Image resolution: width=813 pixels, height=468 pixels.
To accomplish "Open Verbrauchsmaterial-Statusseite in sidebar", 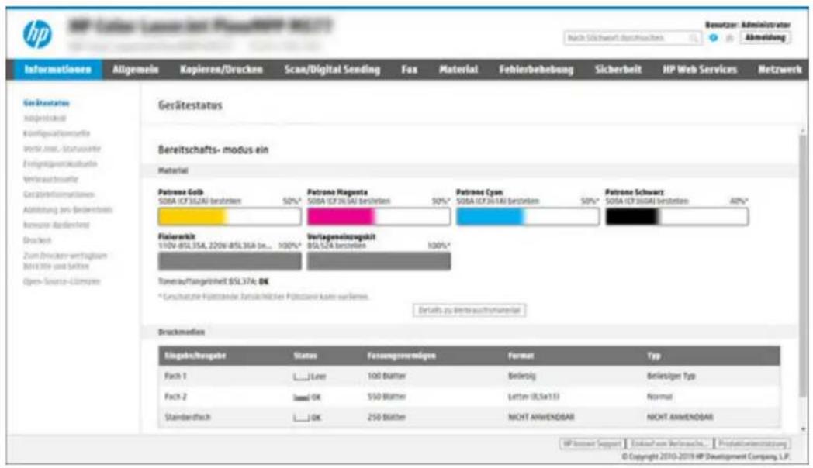I will pos(62,149).
